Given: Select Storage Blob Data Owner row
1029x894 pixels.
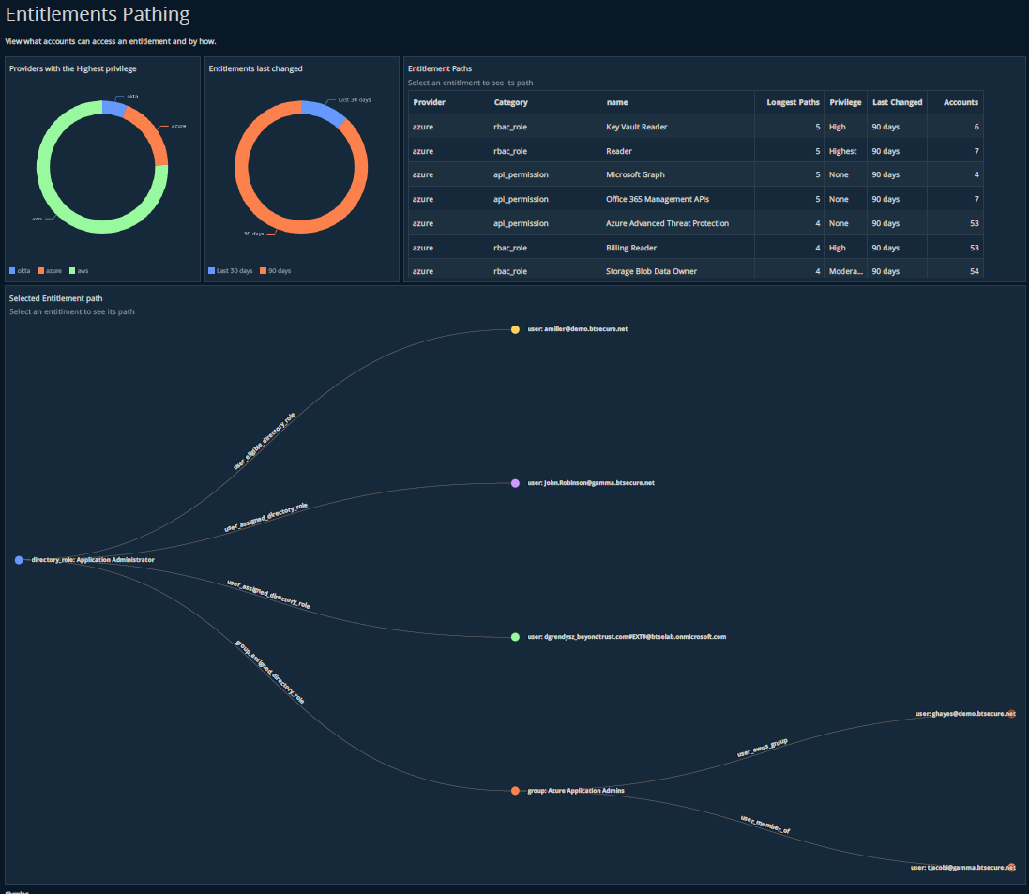Looking at the screenshot, I should (696, 270).
